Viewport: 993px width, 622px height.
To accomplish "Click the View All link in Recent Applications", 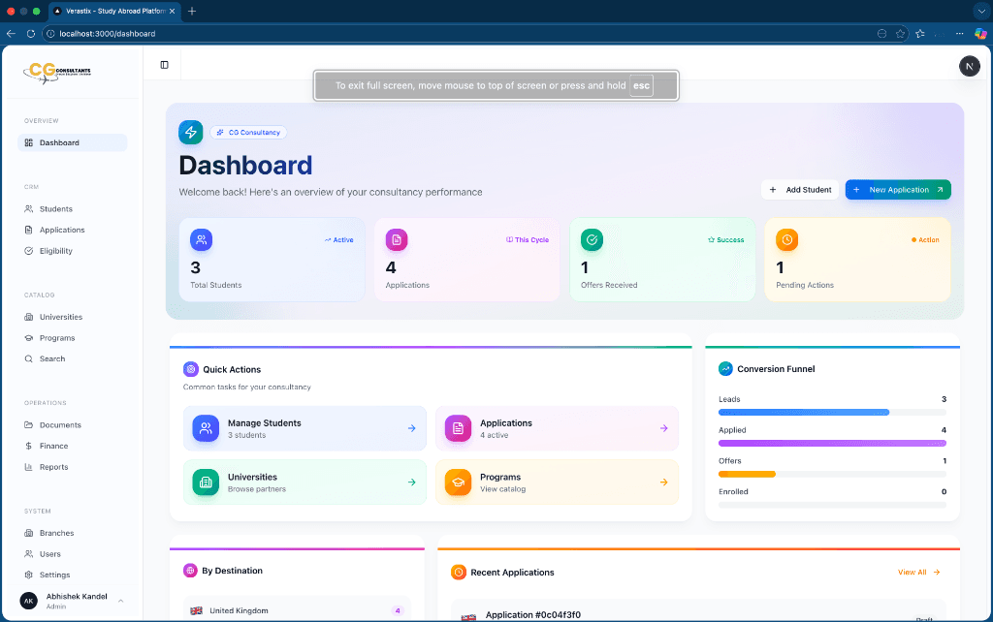I will click(x=916, y=572).
